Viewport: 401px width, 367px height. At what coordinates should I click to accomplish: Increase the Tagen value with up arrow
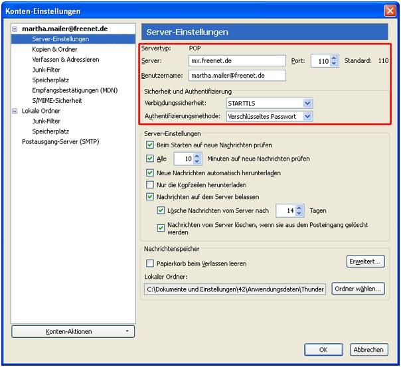pyautogui.click(x=299, y=208)
